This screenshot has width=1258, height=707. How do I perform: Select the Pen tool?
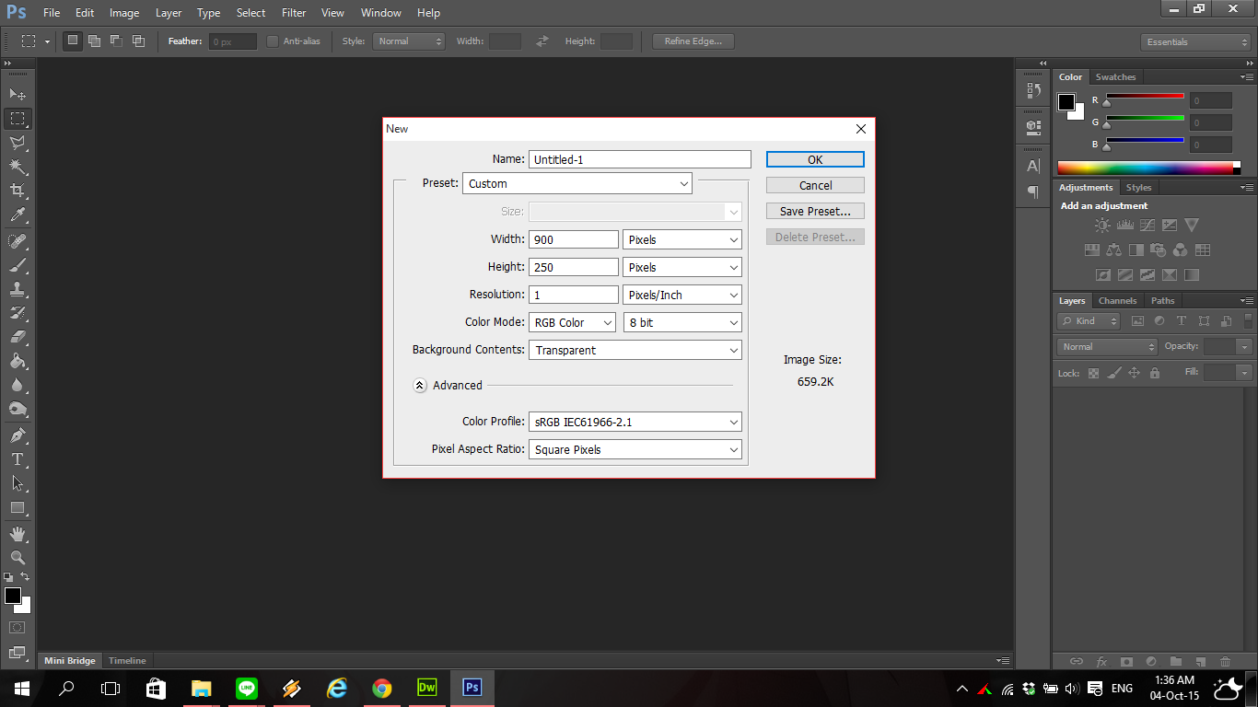click(17, 435)
